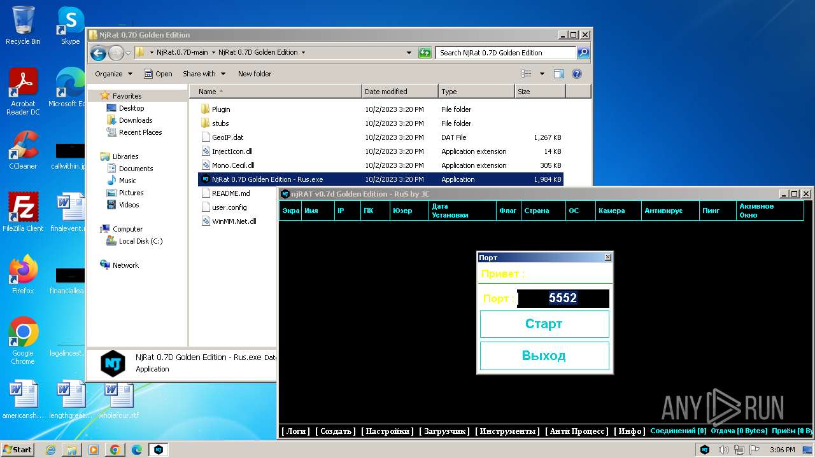
Task: Open Edge from the taskbar
Action: (x=137, y=450)
